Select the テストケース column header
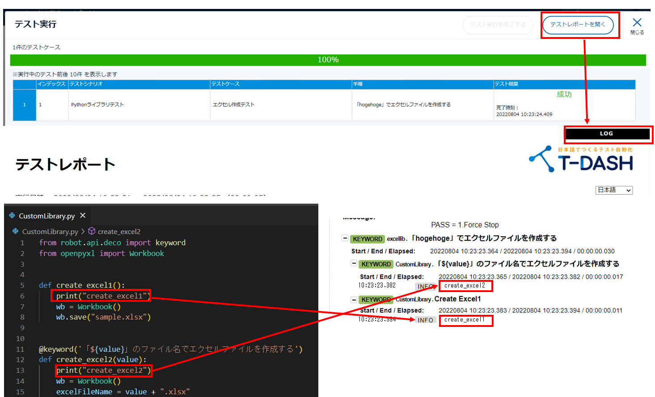The image size is (655, 397). [281, 84]
